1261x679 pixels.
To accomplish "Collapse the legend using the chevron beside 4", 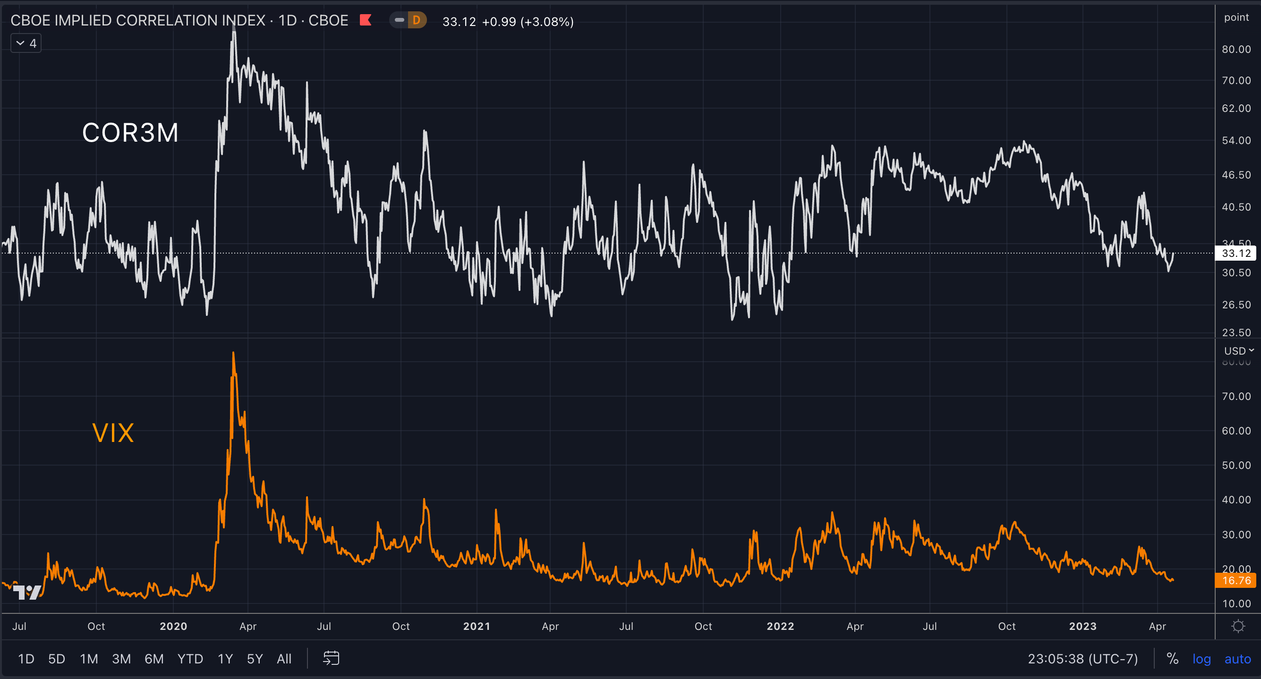I will [x=19, y=42].
